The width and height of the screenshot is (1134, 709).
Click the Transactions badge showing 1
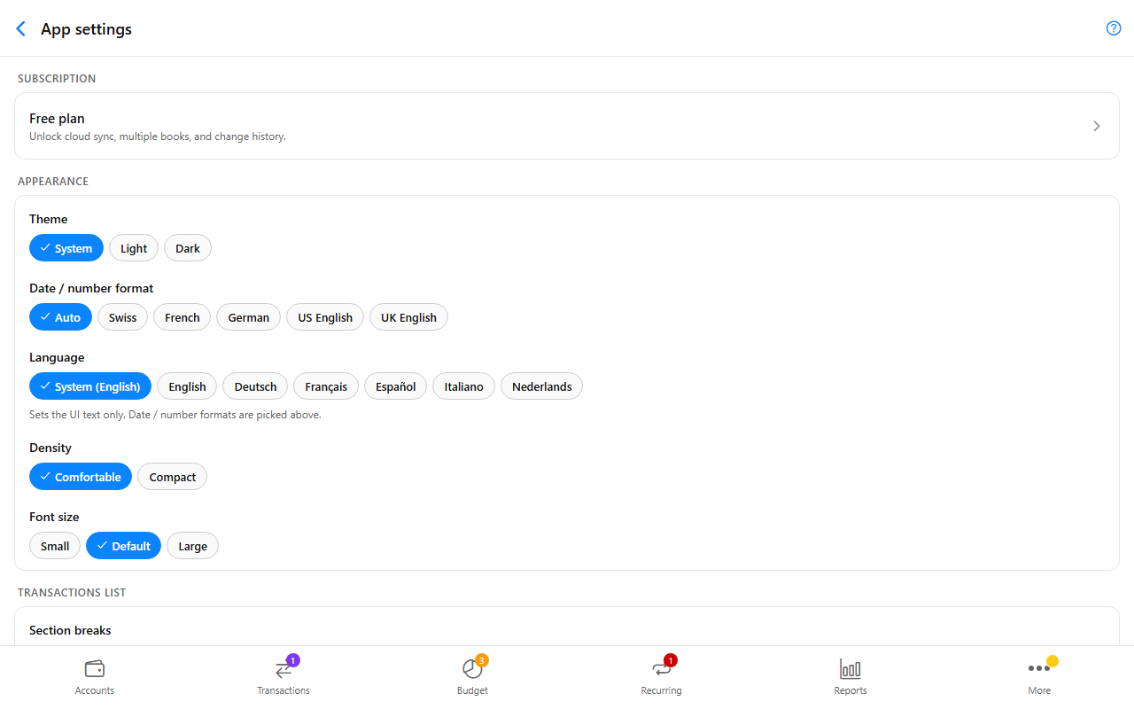click(293, 660)
